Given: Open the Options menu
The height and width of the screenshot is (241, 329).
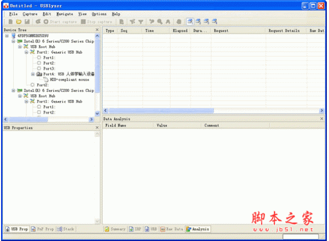Looking at the screenshot, I should (x=99, y=14).
